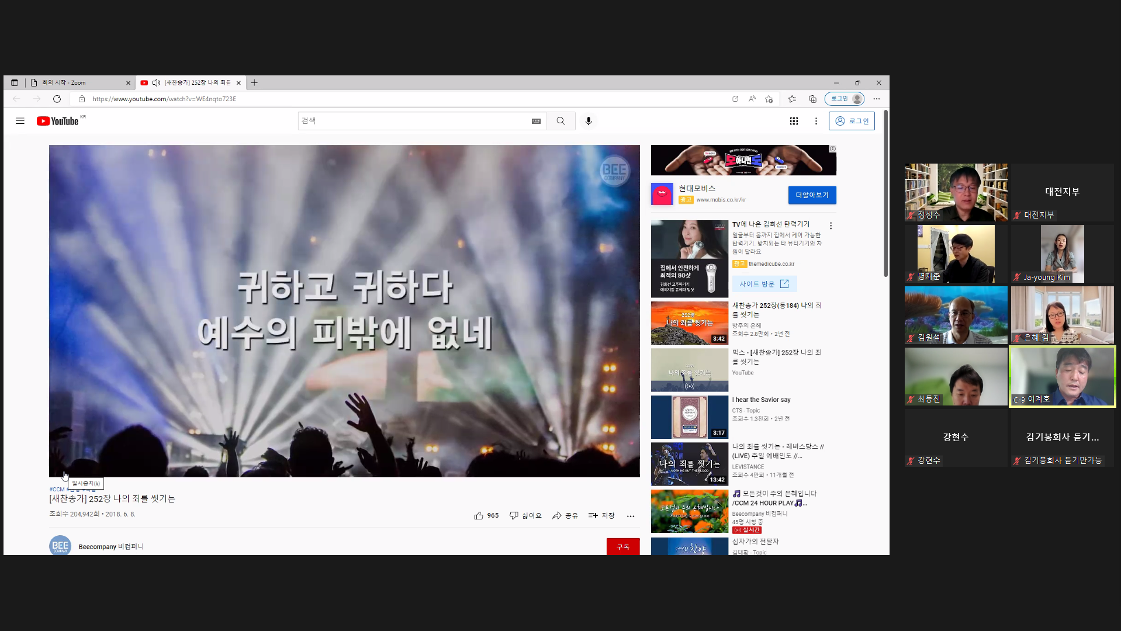Like the video with thumbs up 965
1121x631 pixels.
point(486,515)
